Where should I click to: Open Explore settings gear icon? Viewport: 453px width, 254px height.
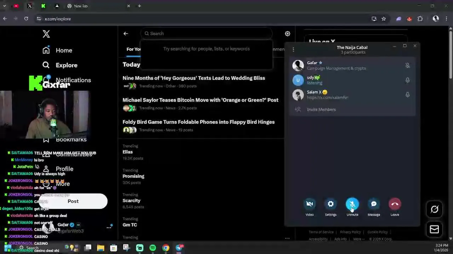tap(287, 34)
